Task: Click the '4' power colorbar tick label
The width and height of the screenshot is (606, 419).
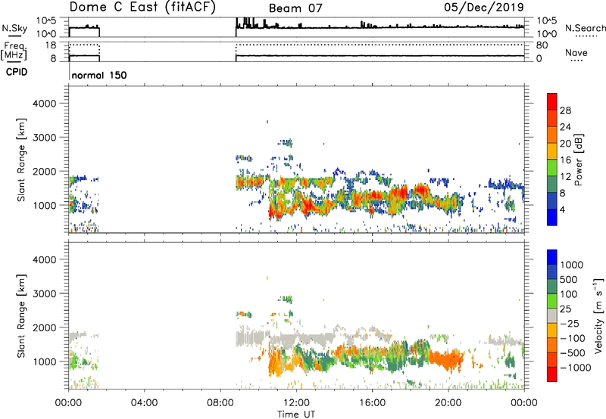Action: coord(562,209)
